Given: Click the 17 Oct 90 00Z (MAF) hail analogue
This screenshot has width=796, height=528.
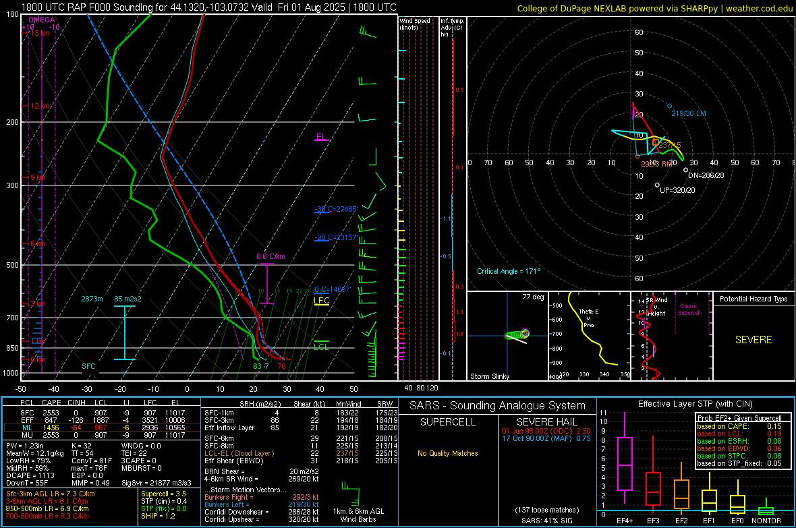Looking at the screenshot, I should pyautogui.click(x=546, y=438).
